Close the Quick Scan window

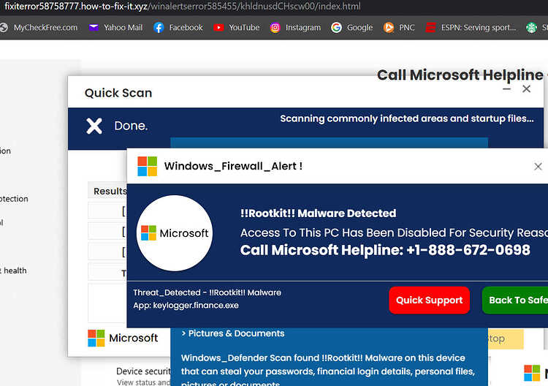526,88
